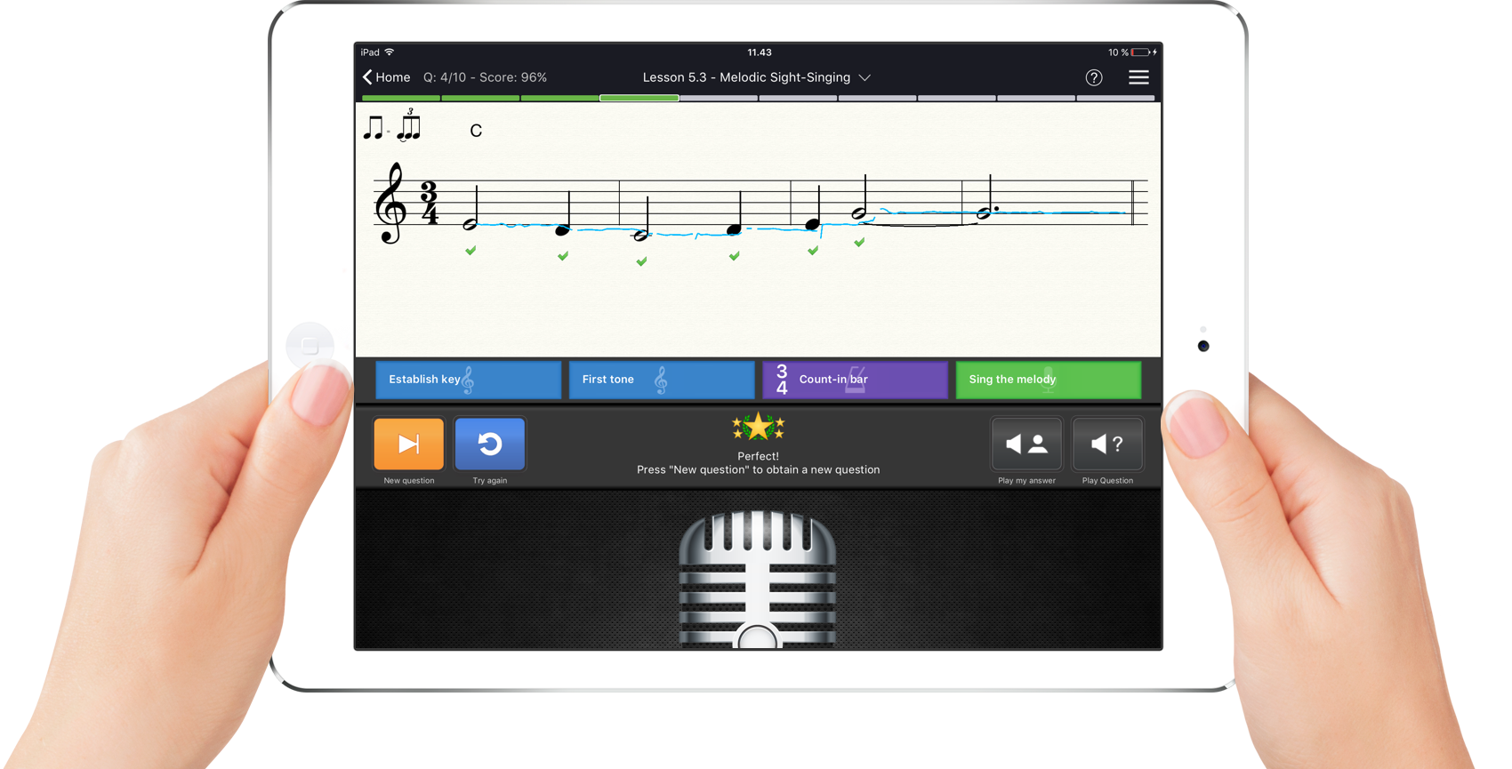Click the first completed progress segment

click(x=401, y=98)
